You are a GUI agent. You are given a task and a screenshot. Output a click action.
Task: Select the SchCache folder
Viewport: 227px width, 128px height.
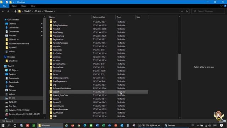click(57, 53)
